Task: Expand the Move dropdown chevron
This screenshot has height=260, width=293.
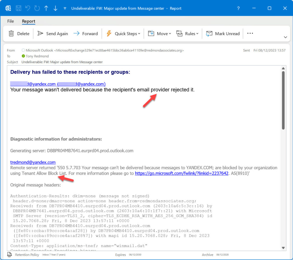Action: pos(170,34)
